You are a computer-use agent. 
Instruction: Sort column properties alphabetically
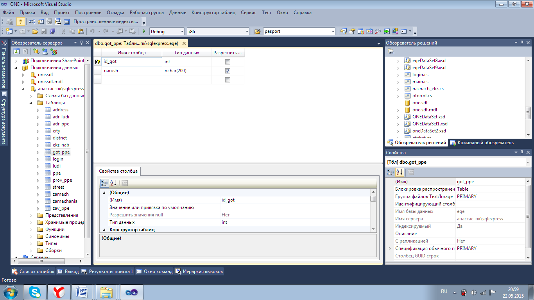(x=113, y=183)
